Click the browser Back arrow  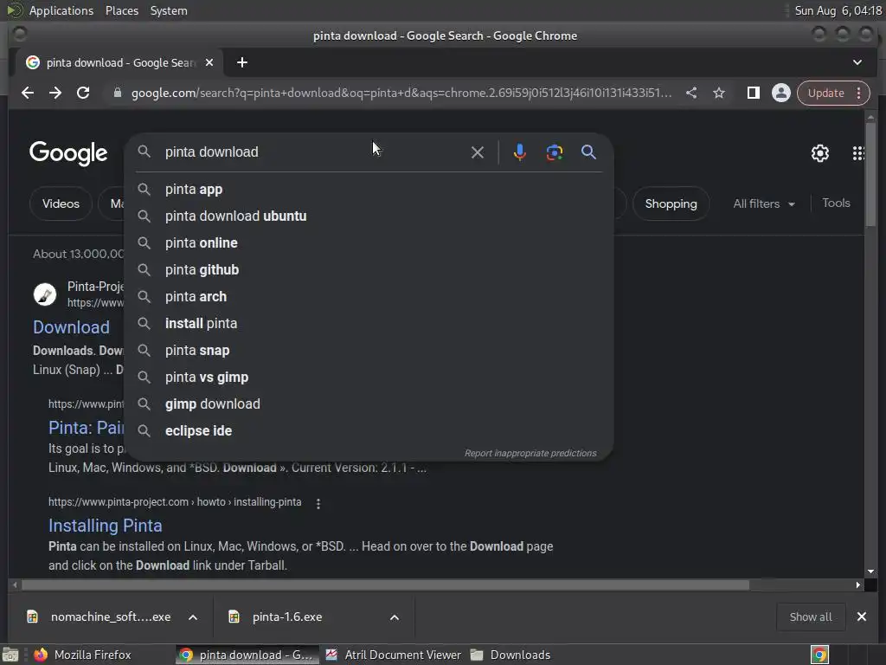(x=27, y=93)
